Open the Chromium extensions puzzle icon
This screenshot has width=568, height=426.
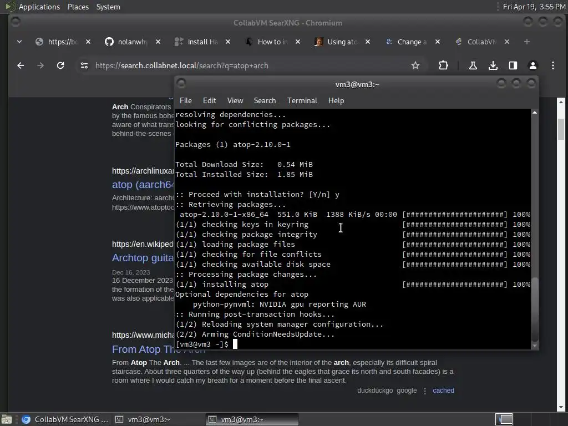pyautogui.click(x=443, y=65)
